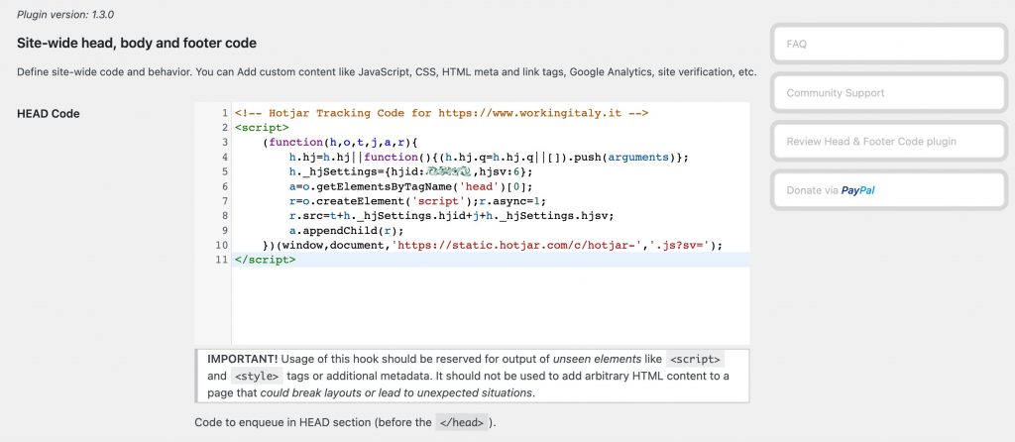Click the Site-wide head, body and footer code heading

click(x=137, y=44)
